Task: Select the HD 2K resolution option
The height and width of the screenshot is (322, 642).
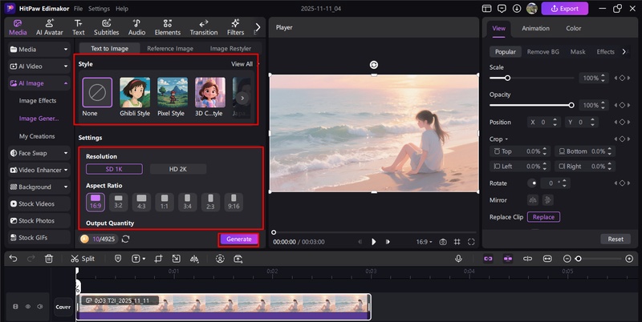Action: [177, 169]
